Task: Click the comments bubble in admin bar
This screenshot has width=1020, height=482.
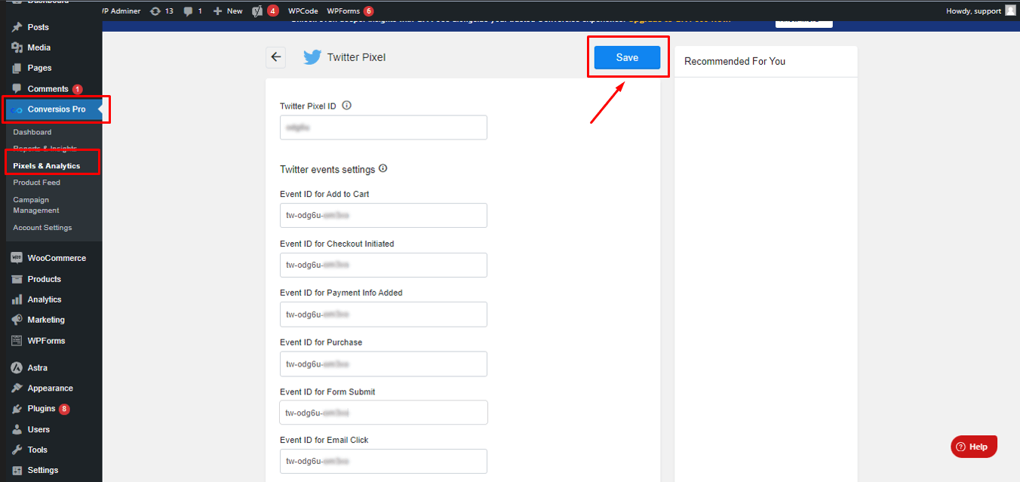Action: (188, 11)
